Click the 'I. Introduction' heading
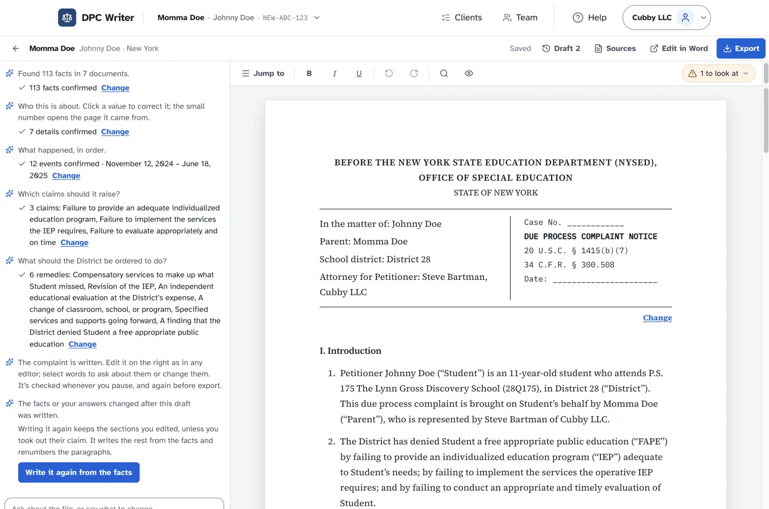The width and height of the screenshot is (769, 509). point(351,351)
